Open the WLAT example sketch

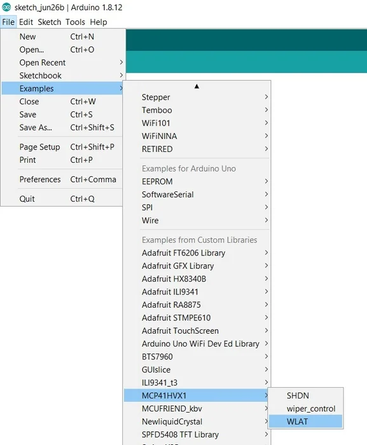click(x=306, y=421)
